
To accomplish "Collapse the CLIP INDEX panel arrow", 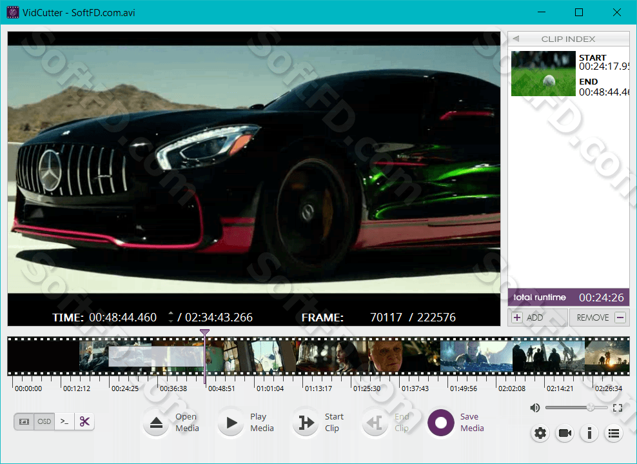I will (x=516, y=39).
